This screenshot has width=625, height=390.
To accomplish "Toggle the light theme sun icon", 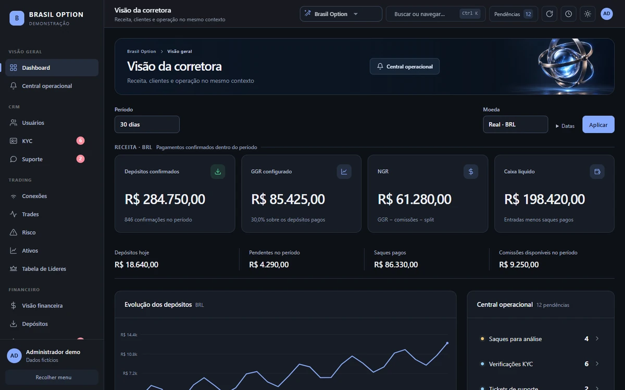I will pos(587,14).
